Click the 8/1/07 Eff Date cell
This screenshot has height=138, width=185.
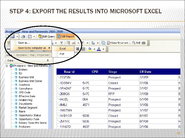coord(159,116)
